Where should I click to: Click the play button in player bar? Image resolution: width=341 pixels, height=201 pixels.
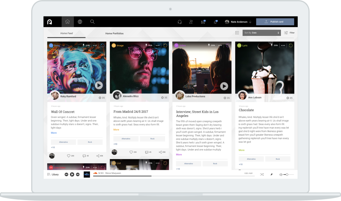[x=72, y=174]
